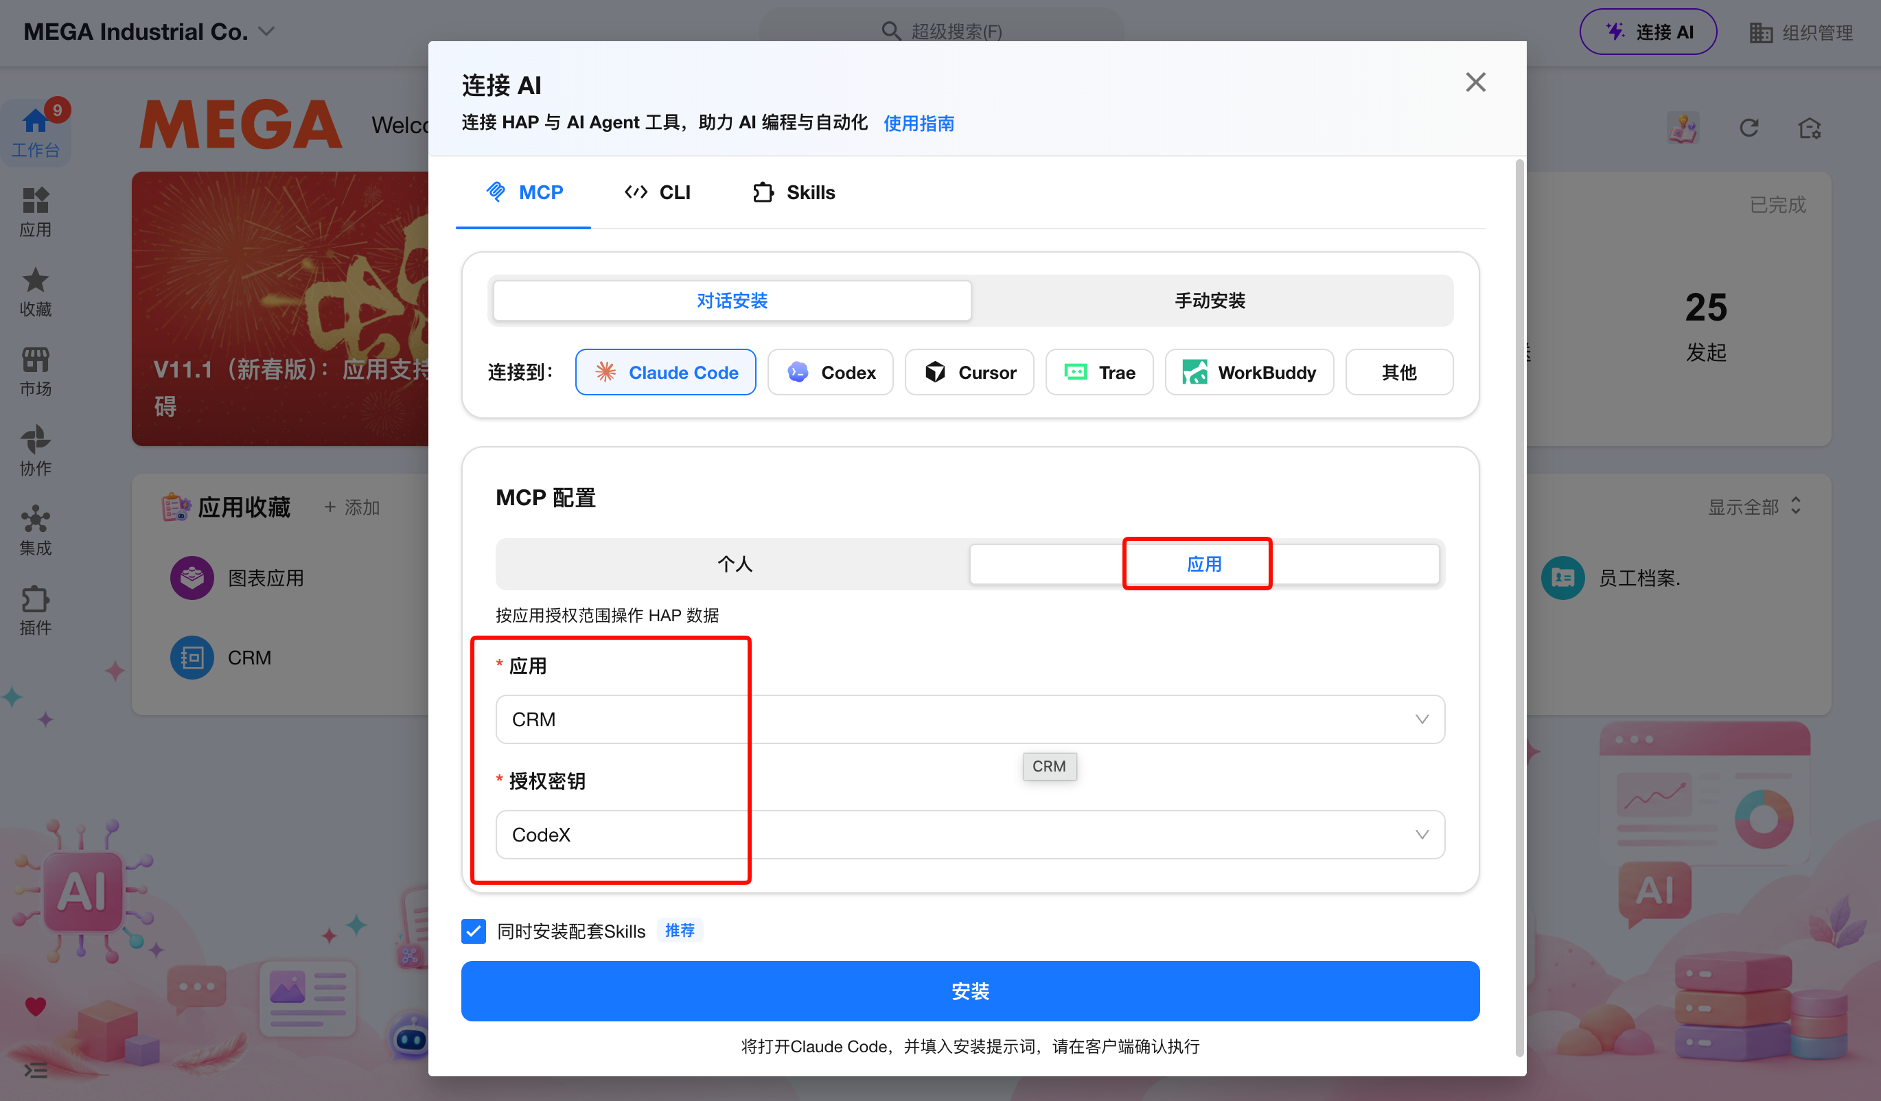
Task: Close the 连接 AI dialog
Action: (1475, 82)
